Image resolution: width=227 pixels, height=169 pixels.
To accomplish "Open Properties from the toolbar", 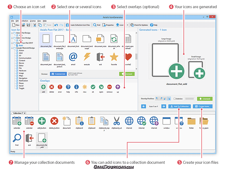I will click(x=108, y=25).
